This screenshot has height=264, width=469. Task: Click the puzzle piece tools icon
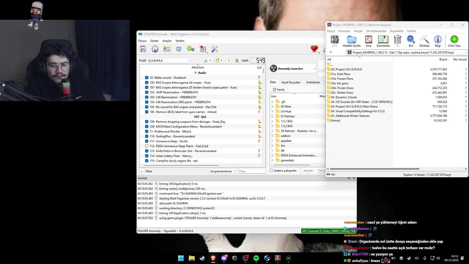pyautogui.click(x=203, y=49)
